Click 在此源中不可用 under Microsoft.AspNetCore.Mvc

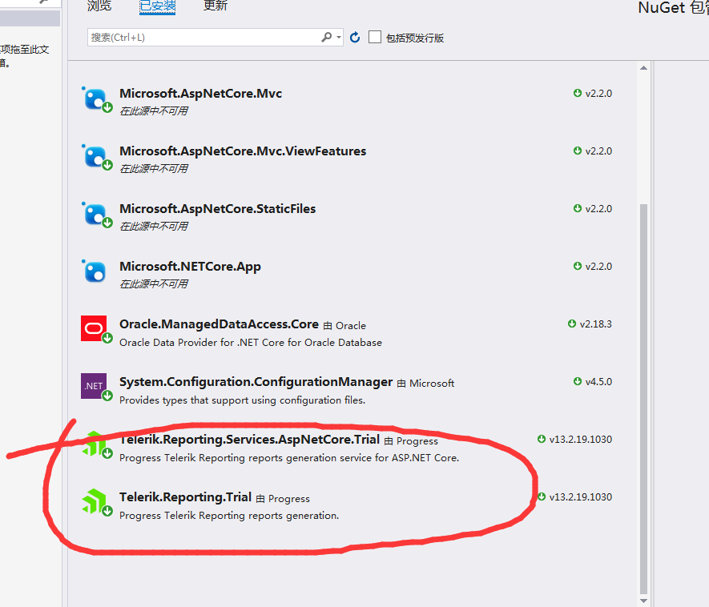[x=154, y=111]
